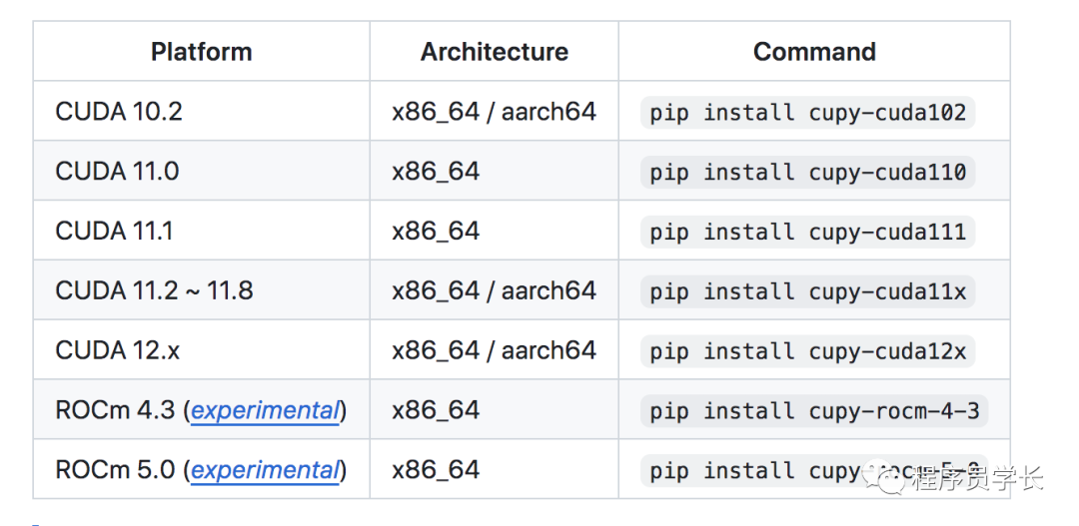Open the experimental link beside ROCm 5.0
The width and height of the screenshot is (1079, 526).
point(265,470)
